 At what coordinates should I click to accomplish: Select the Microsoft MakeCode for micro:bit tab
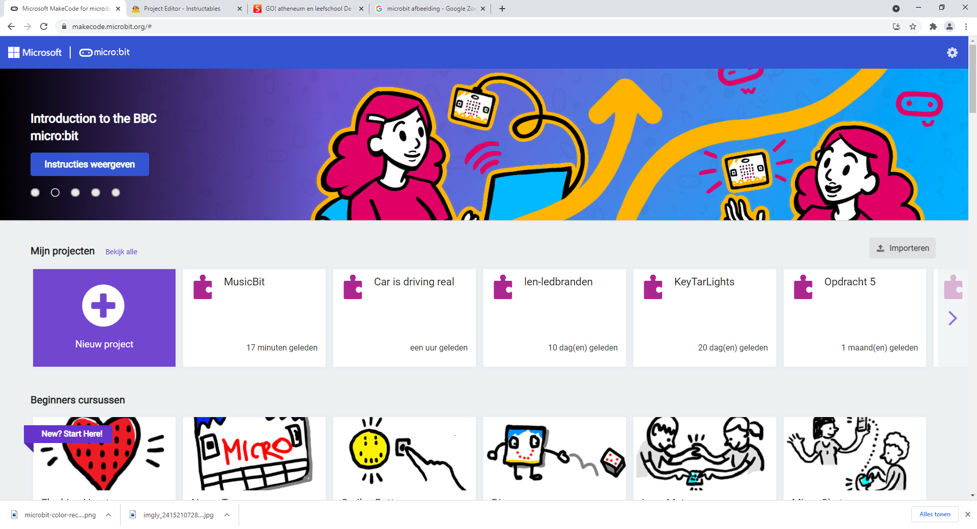click(65, 9)
